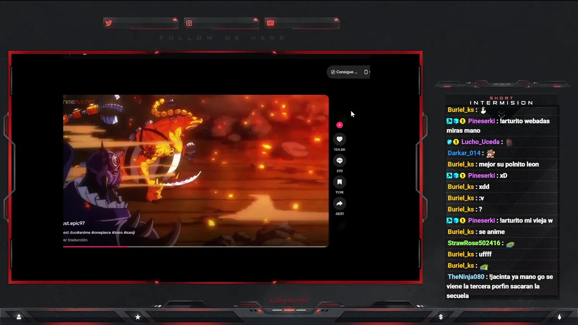
Task: Click the Darkar_014 username in chat
Action: click(464, 153)
